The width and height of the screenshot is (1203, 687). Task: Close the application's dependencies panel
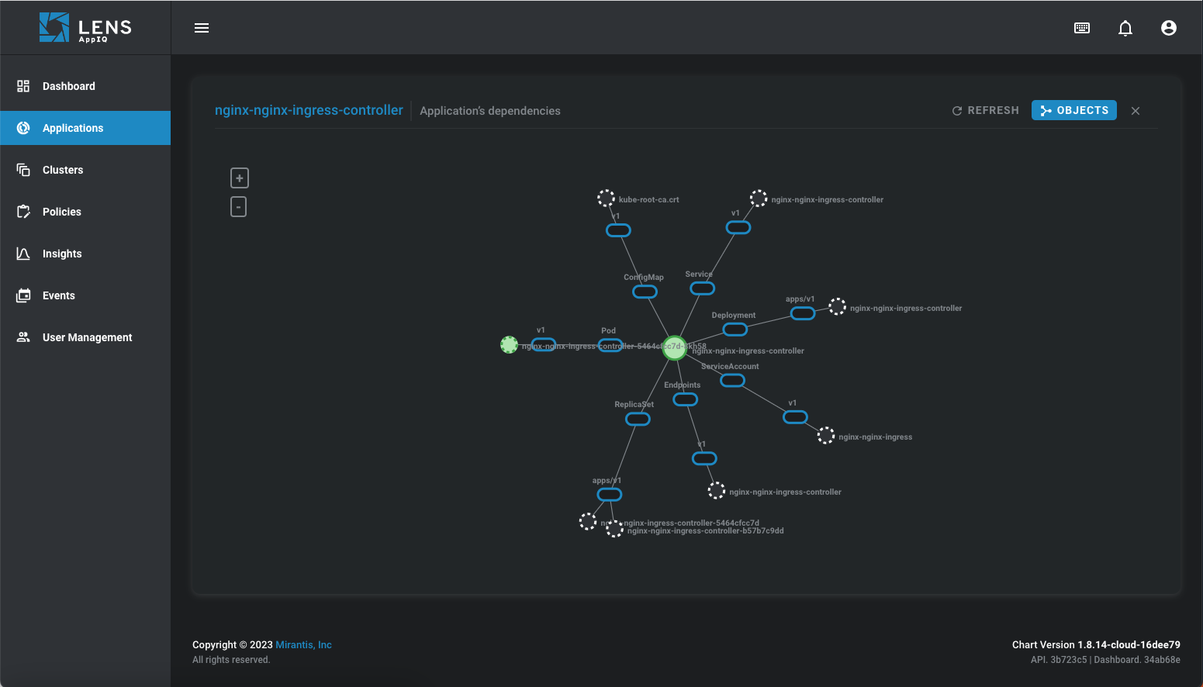pos(1136,111)
